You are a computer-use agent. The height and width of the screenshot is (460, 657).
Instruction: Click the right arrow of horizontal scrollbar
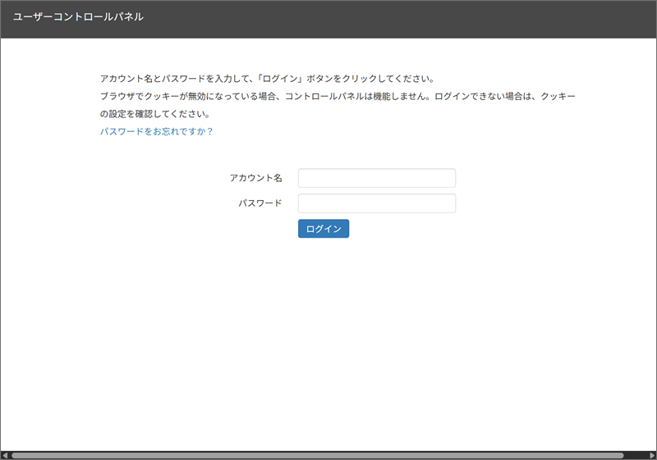click(x=652, y=455)
